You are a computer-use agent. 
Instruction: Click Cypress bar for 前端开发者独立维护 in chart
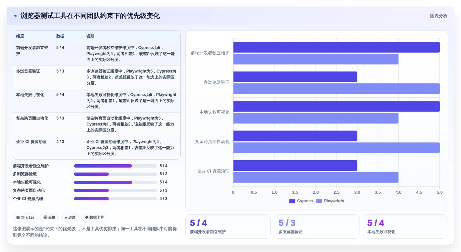[336, 47]
